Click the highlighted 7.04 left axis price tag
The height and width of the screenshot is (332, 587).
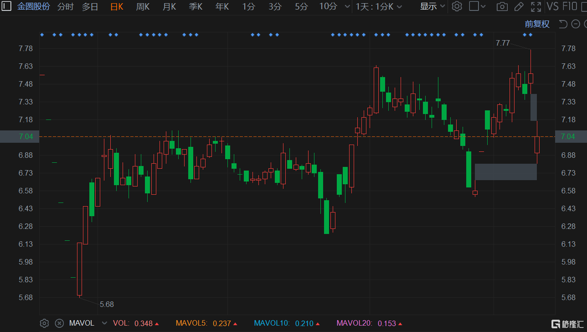click(19, 136)
